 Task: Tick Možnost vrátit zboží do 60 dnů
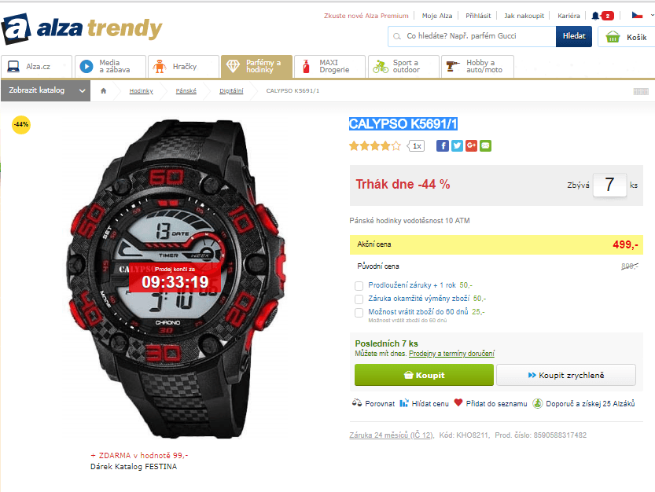pyautogui.click(x=359, y=312)
